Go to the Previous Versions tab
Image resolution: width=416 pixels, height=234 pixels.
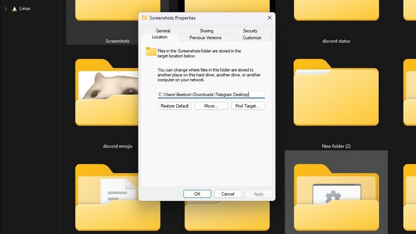tap(205, 38)
